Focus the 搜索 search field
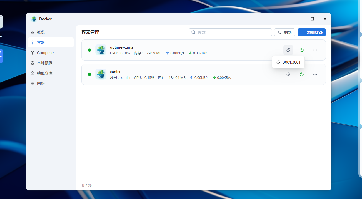Viewport: 362px width, 199px height. pos(230,32)
